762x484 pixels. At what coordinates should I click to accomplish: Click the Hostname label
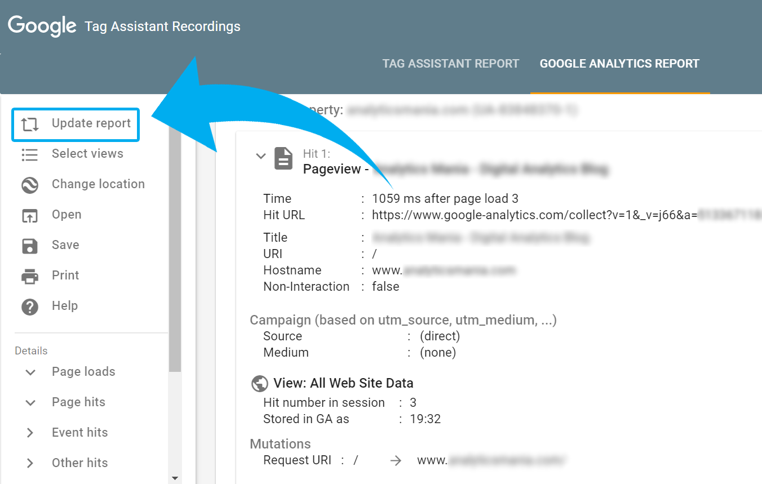point(292,270)
